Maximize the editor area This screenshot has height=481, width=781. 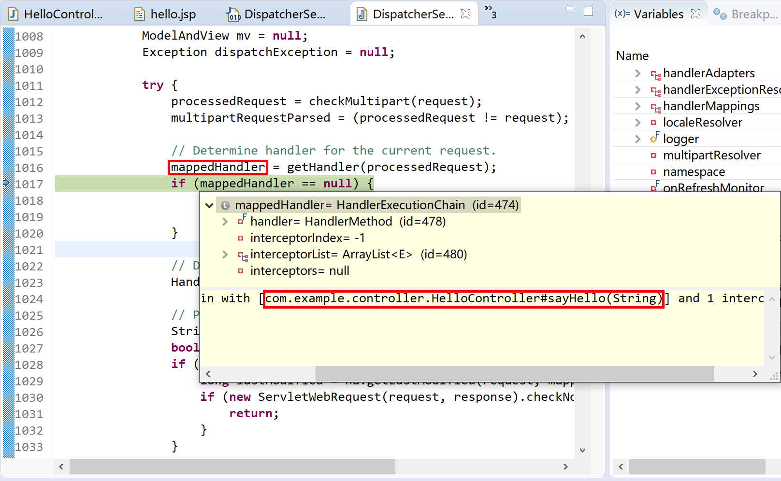point(588,11)
